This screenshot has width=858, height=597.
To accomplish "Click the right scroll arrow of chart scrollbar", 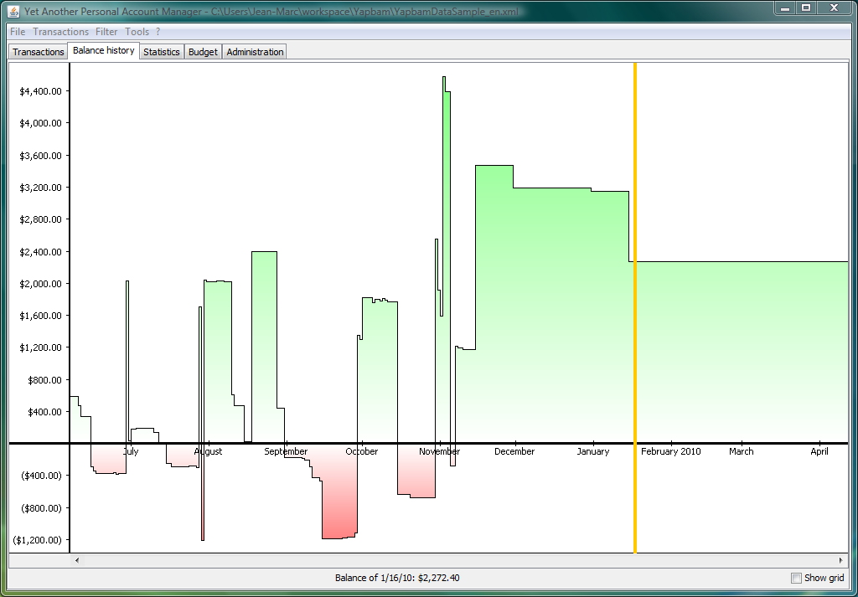I will tap(840, 560).
